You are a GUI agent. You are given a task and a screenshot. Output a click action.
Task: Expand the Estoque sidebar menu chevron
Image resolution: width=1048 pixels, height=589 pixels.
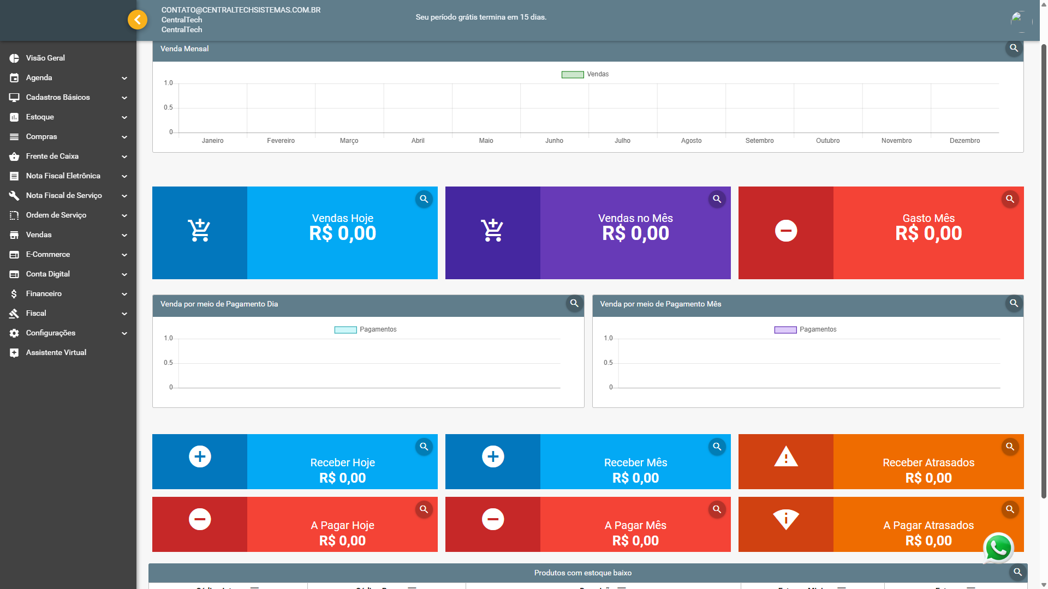[x=124, y=117]
